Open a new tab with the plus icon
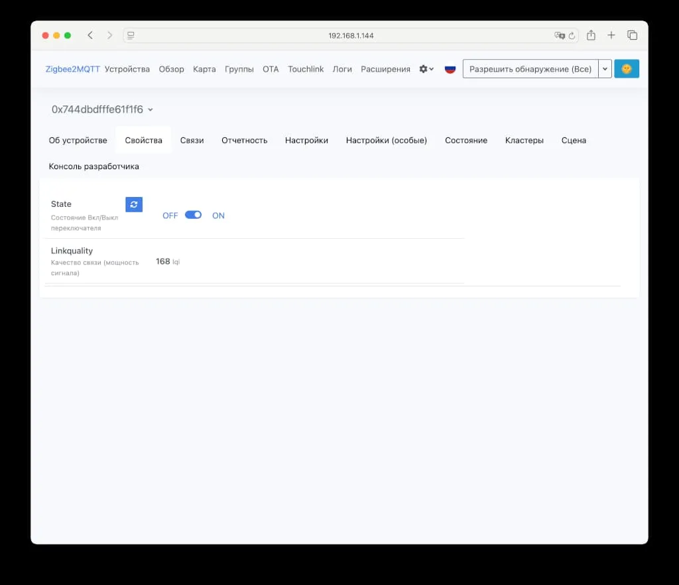Screen dimensions: 679x585 (611, 35)
